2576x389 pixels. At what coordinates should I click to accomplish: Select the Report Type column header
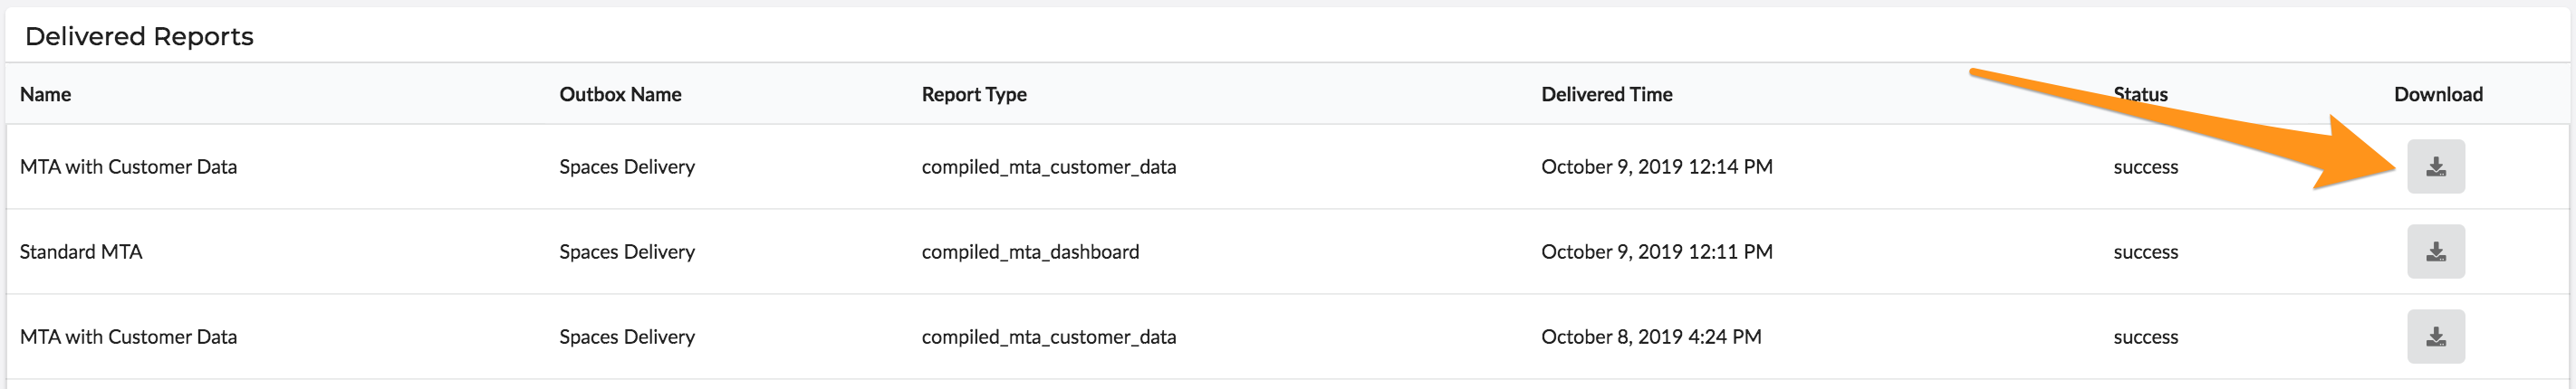tap(974, 94)
